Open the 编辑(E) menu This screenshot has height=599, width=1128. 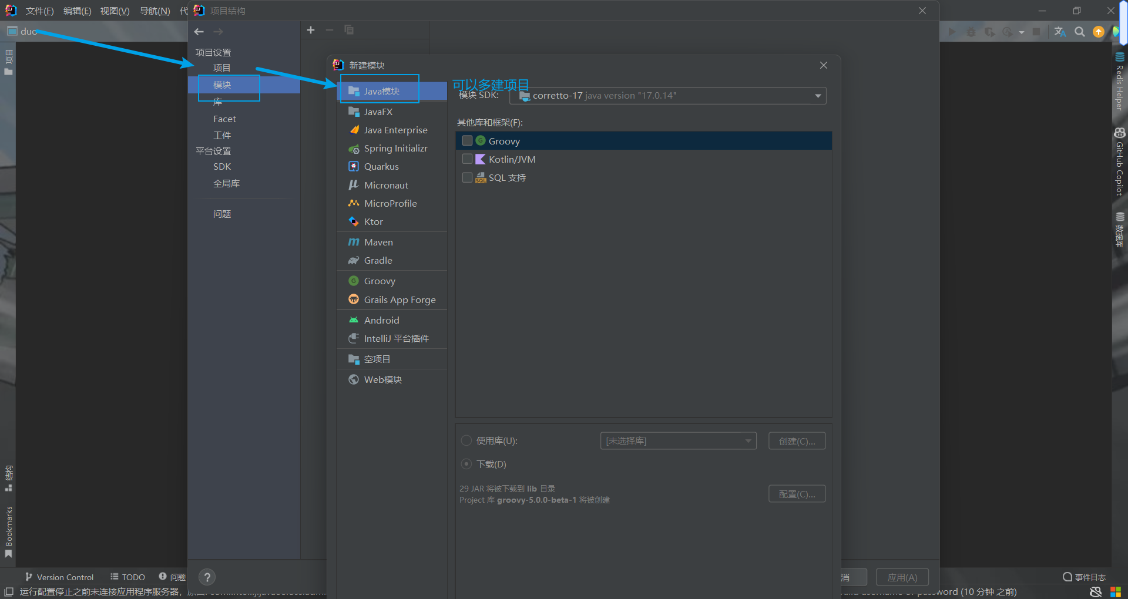click(x=77, y=11)
